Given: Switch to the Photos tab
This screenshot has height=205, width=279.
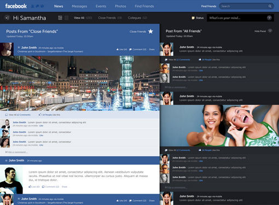Looking at the screenshot, I should coord(120,6).
